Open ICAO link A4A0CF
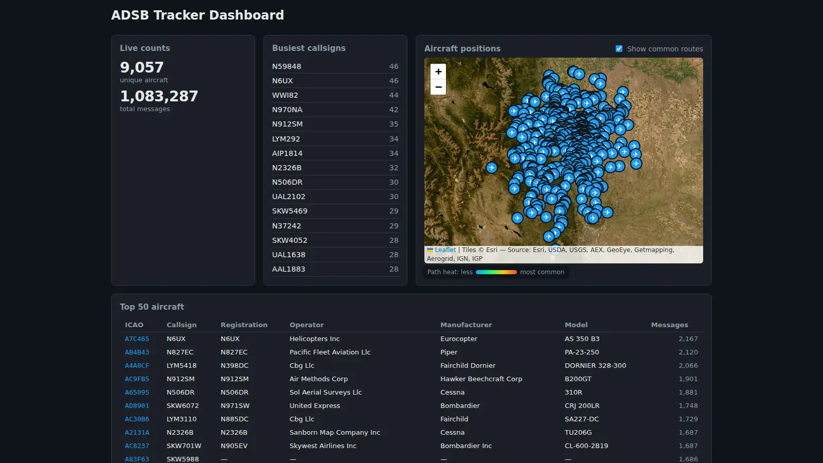Image resolution: width=823 pixels, height=463 pixels. (137, 366)
